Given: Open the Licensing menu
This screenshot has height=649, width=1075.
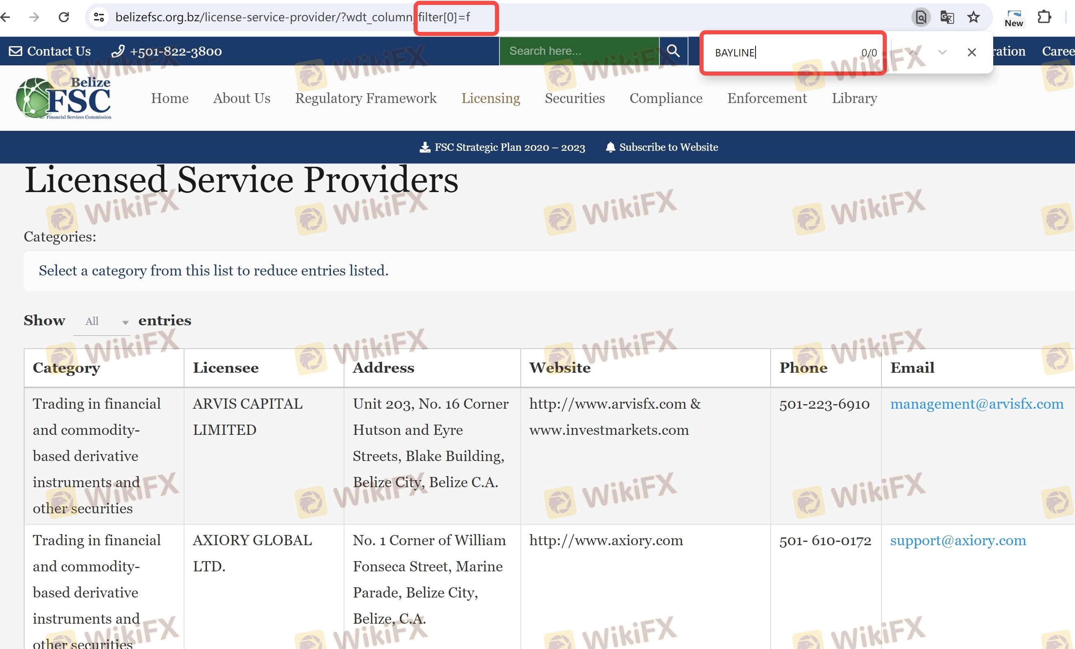Looking at the screenshot, I should (x=490, y=98).
